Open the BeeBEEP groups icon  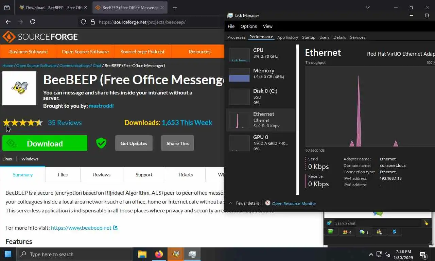tap(379, 232)
